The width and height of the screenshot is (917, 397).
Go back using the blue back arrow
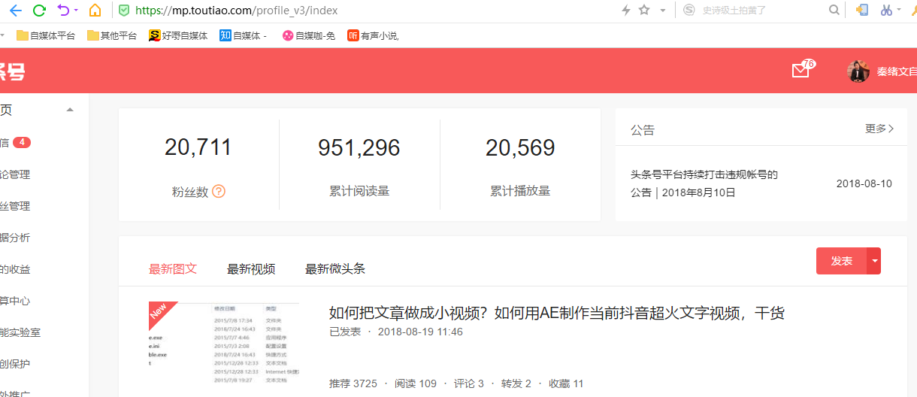click(15, 11)
